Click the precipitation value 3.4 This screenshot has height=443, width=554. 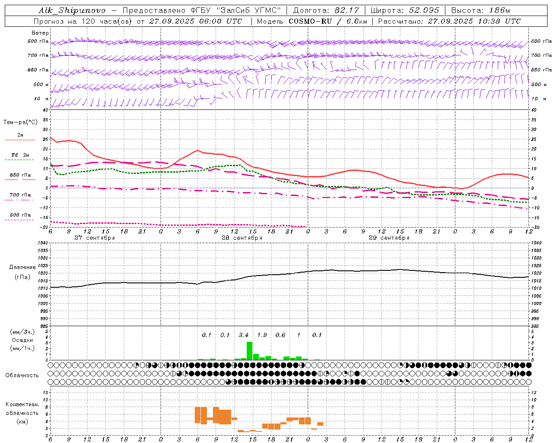tap(244, 335)
